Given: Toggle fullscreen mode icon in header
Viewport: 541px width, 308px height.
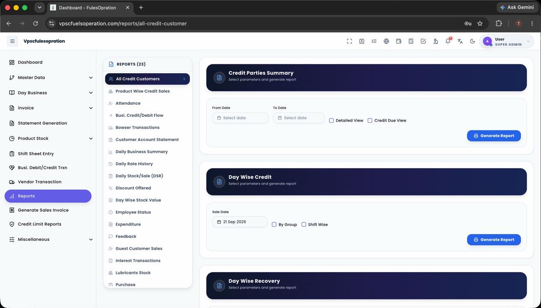Looking at the screenshot, I should (350, 41).
